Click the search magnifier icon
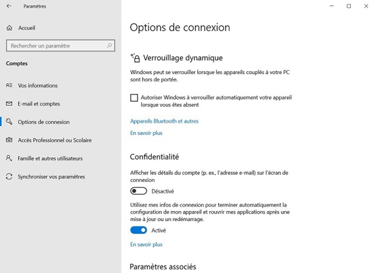Viewport: 375px width, 273px height. pyautogui.click(x=109, y=45)
